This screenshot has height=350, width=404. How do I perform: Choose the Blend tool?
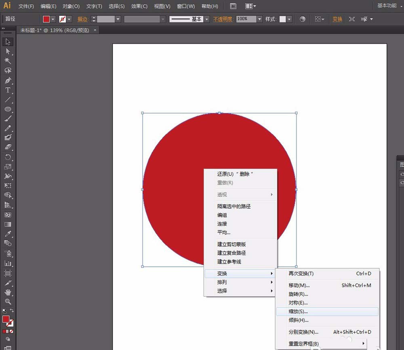point(8,243)
